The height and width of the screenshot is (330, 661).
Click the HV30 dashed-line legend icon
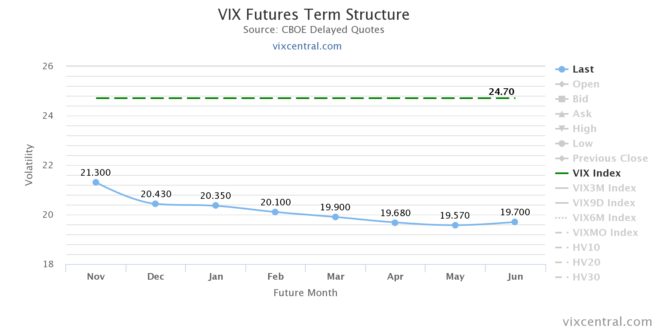click(x=561, y=277)
